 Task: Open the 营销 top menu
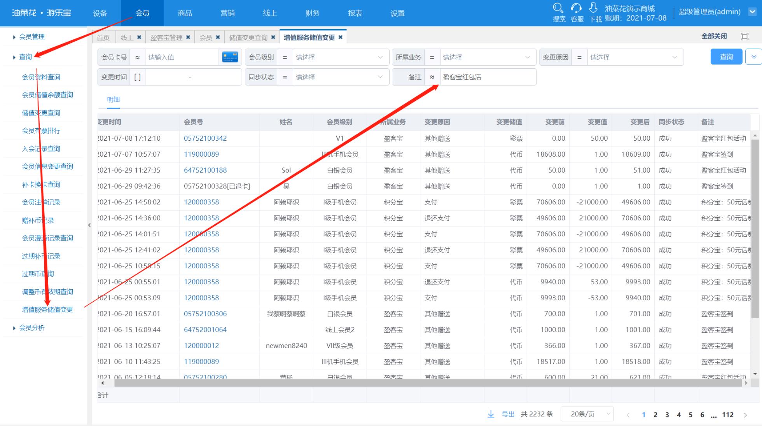[227, 13]
